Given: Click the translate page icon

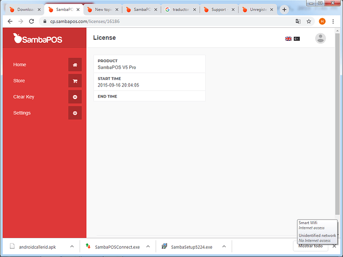Looking at the screenshot, I should point(298,21).
